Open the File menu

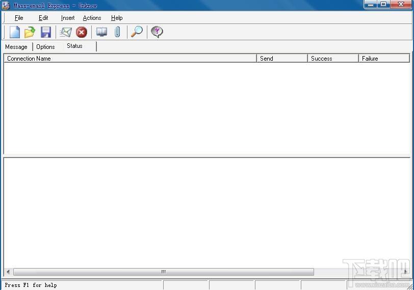point(19,18)
